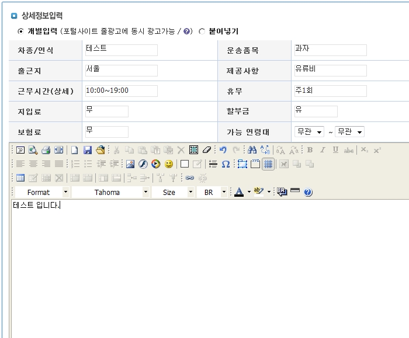Click the find binoculars icon
Screen dimensions: 409x338
pos(252,150)
